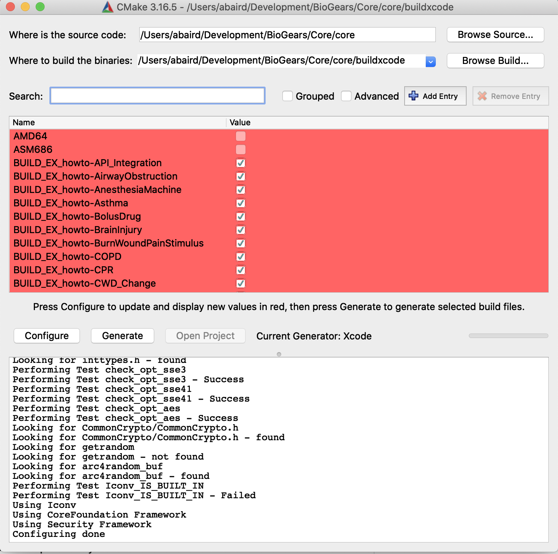Click 'getrandom - not found' log line

coord(108,457)
